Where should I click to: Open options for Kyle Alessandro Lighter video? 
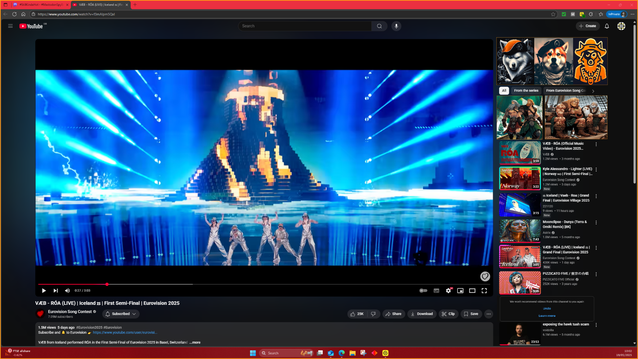coord(596,170)
